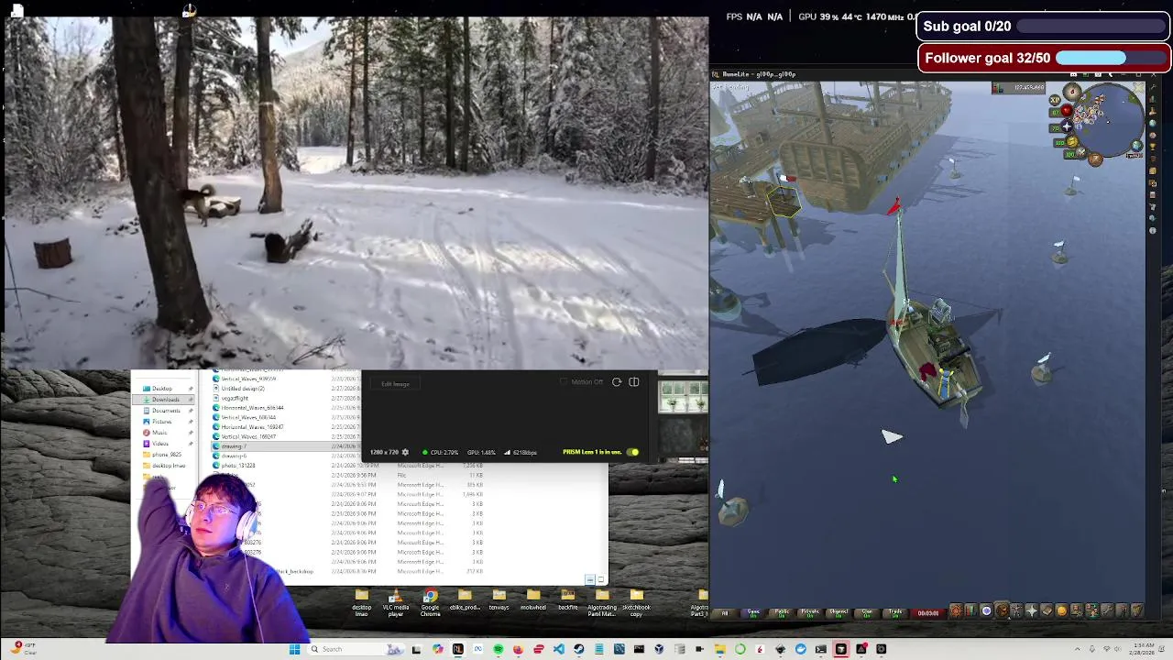Select the Untitled design(2) file
Viewport: 1173px width, 660px height.
pos(243,389)
